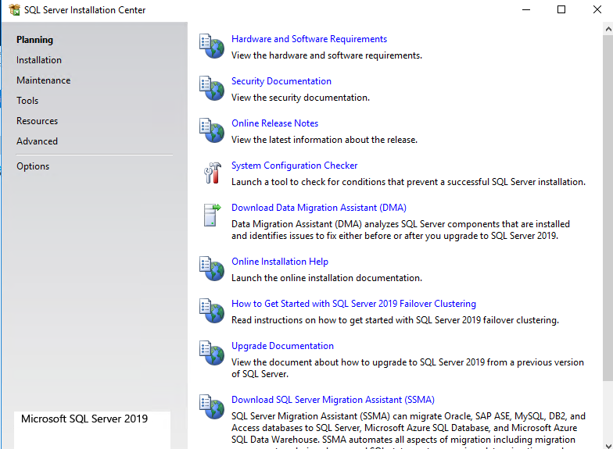Image resolution: width=613 pixels, height=449 pixels.
Task: Select the Planning category
Action: (x=34, y=40)
